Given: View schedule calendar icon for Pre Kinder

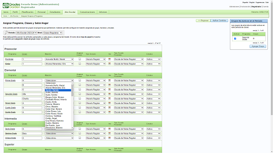Looking at the screenshot, I should [x=109, y=59].
